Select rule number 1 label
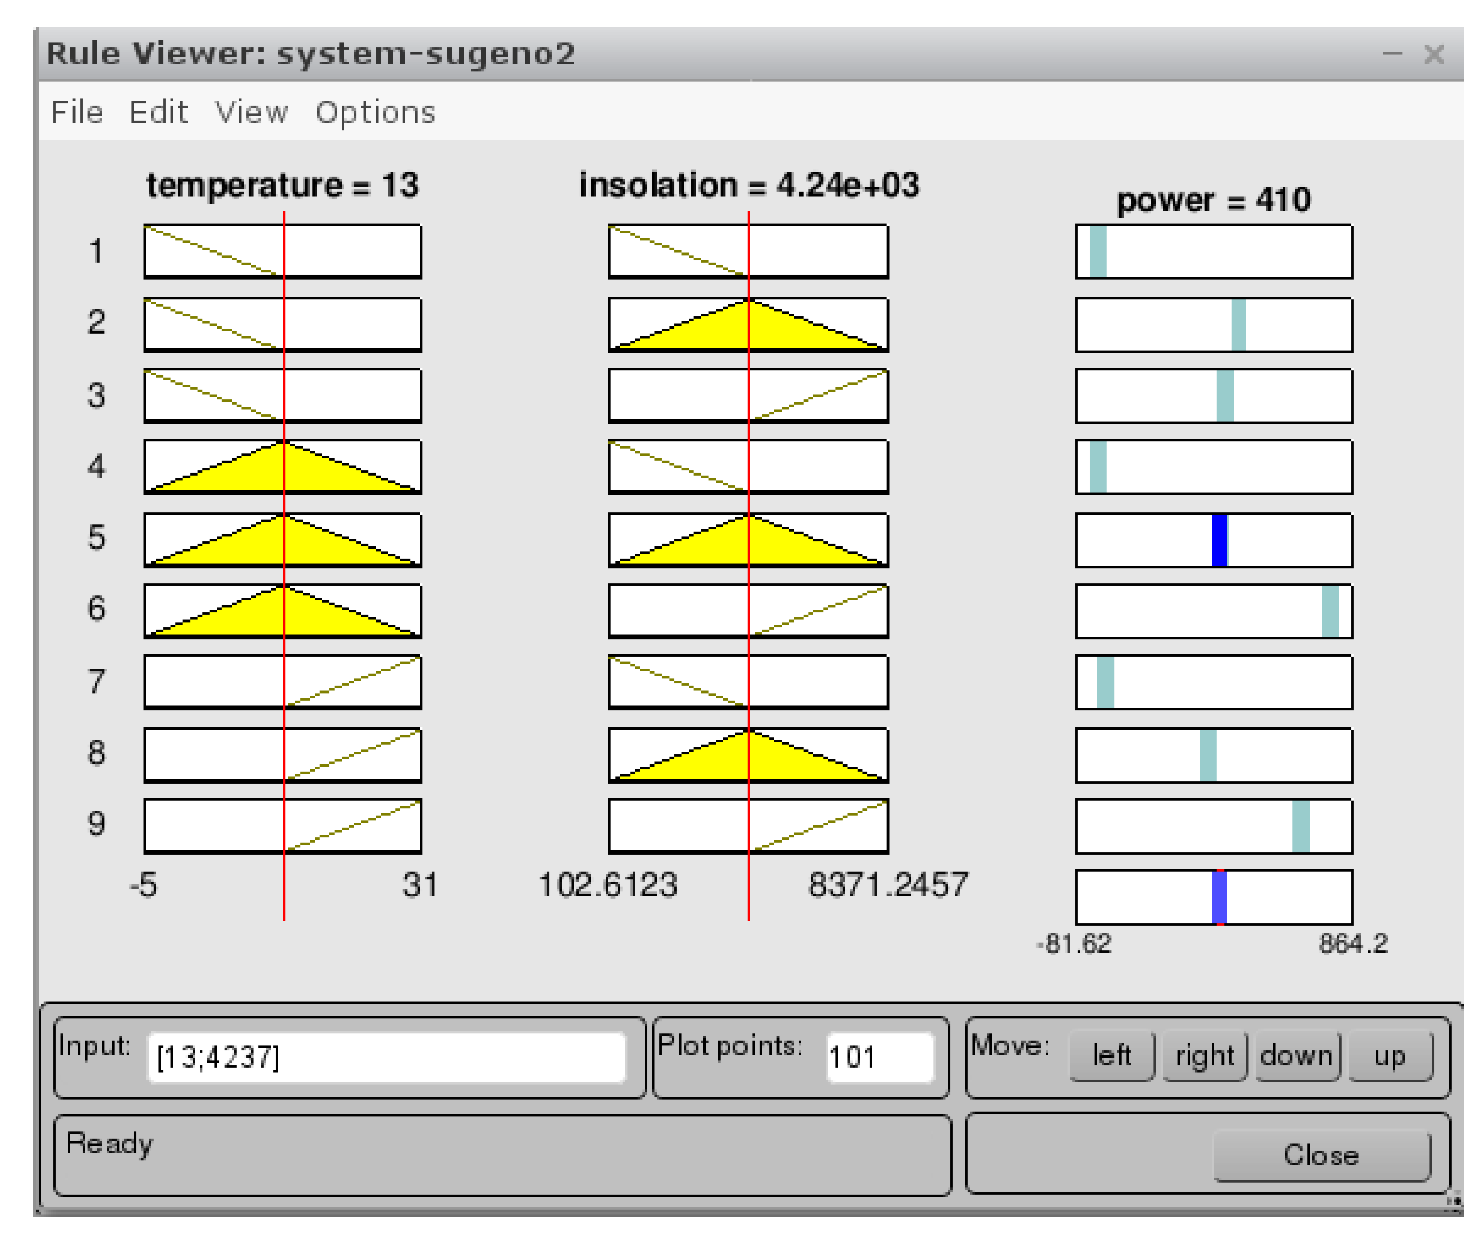 coord(97,251)
